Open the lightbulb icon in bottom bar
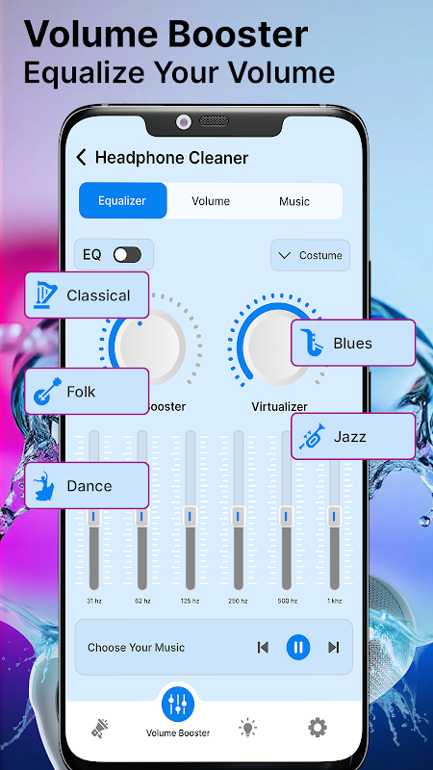 click(248, 728)
